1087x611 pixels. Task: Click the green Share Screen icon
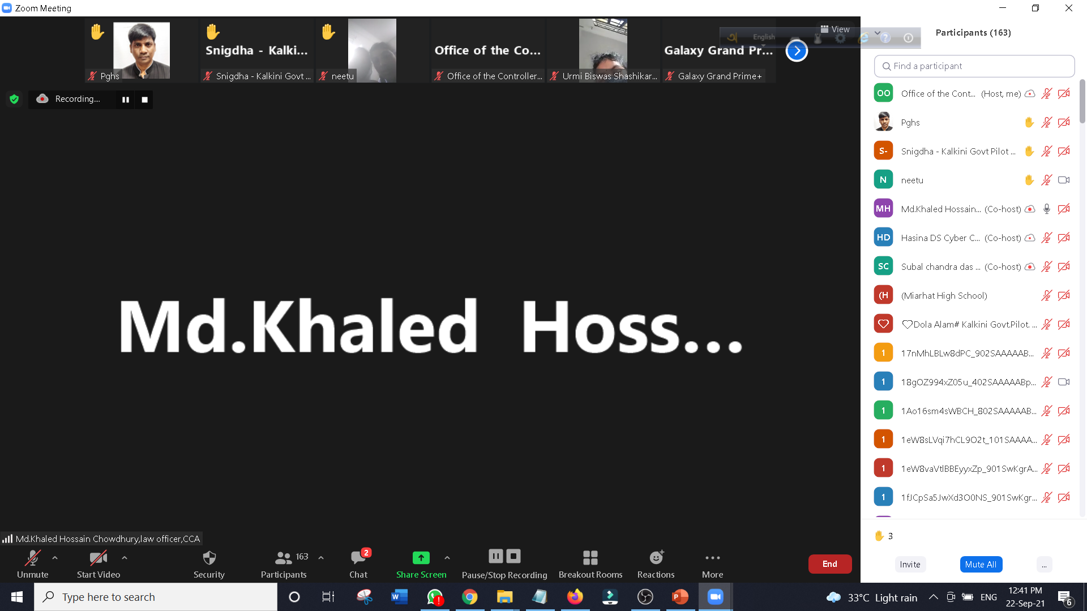pos(421,558)
